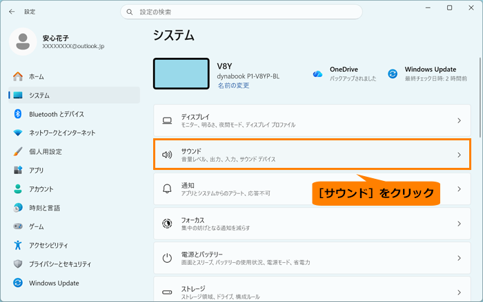
Task: Minimize the settings window
Action: [428, 8]
